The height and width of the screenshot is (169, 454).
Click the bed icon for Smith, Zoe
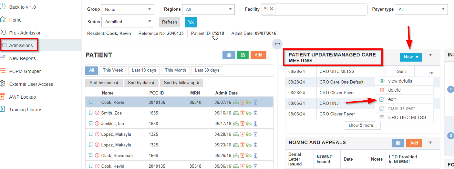pos(236,113)
